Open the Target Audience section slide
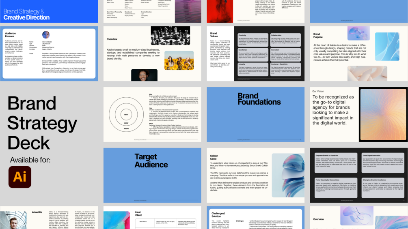 point(152,175)
